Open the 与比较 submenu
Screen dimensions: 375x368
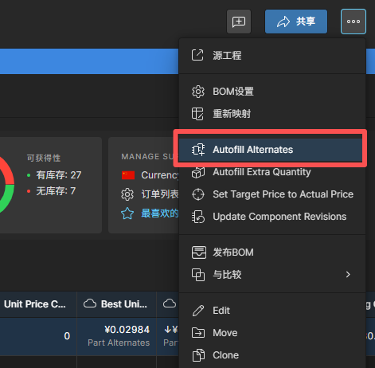(x=272, y=275)
